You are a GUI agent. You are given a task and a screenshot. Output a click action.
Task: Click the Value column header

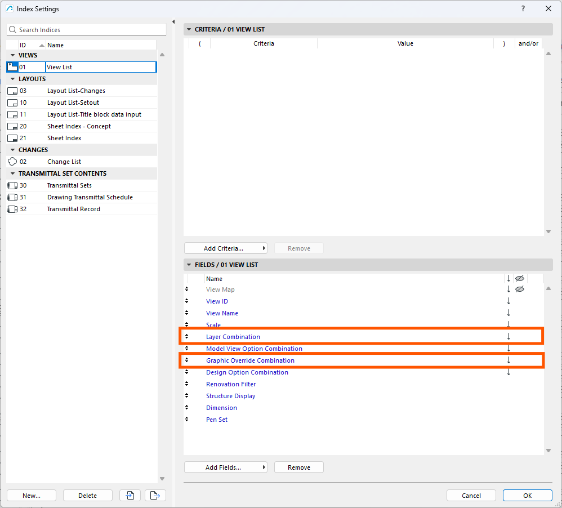tap(405, 43)
